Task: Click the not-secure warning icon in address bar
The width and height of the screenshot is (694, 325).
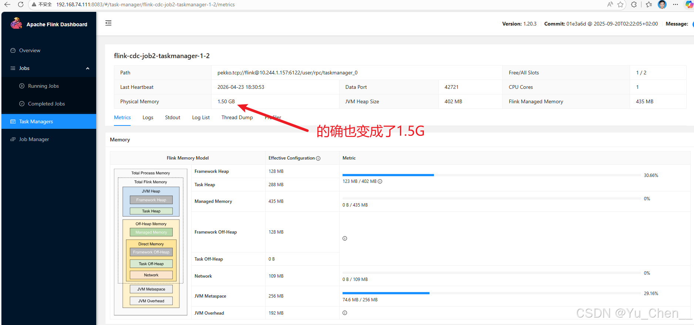Action: [34, 4]
